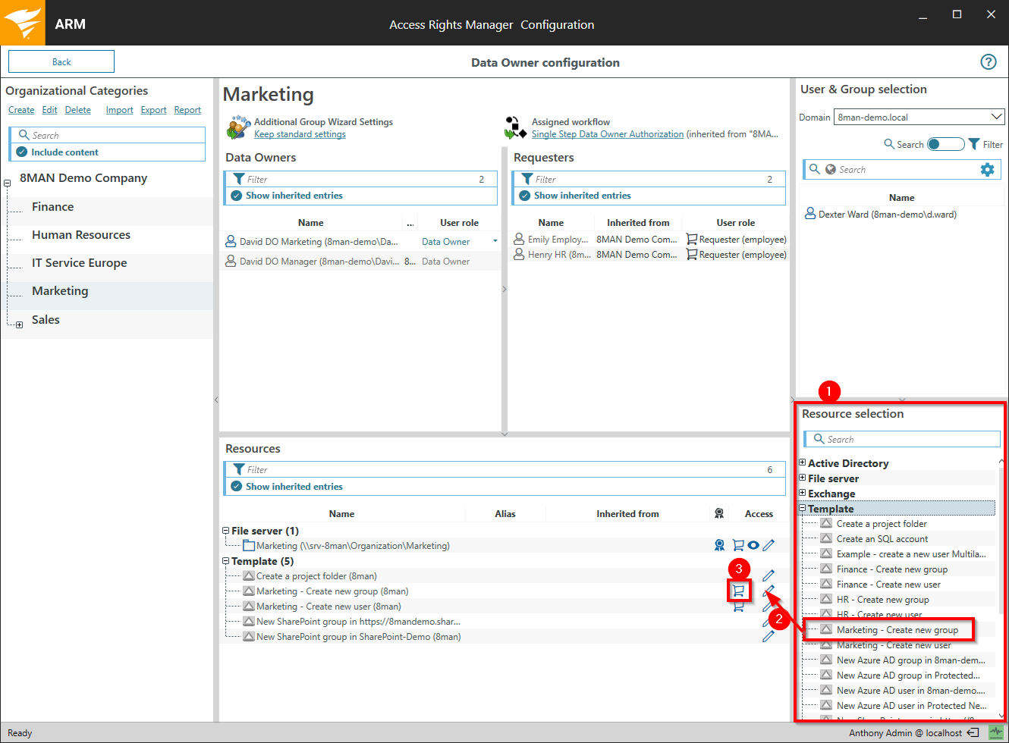Click the health status icon in status bar
Image resolution: width=1009 pixels, height=743 pixels.
[x=995, y=732]
